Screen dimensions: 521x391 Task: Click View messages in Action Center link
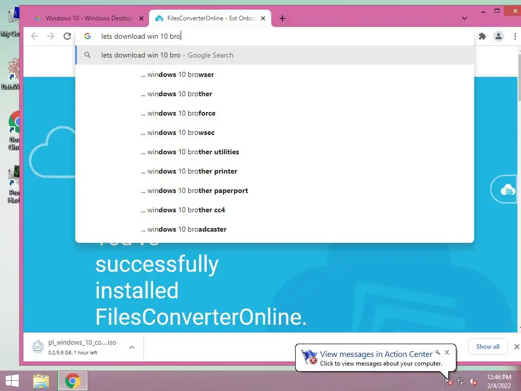point(376,354)
